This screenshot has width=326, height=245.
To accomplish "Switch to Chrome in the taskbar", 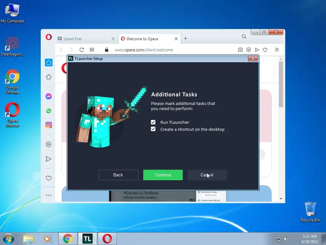I will 67,239.
